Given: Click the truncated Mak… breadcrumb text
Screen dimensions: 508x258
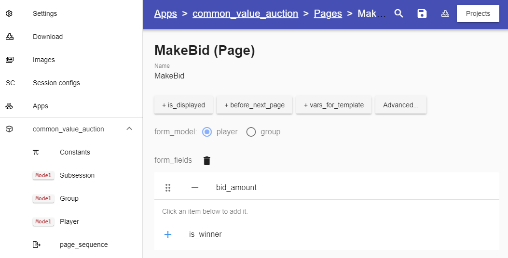Looking at the screenshot, I should tap(371, 13).
